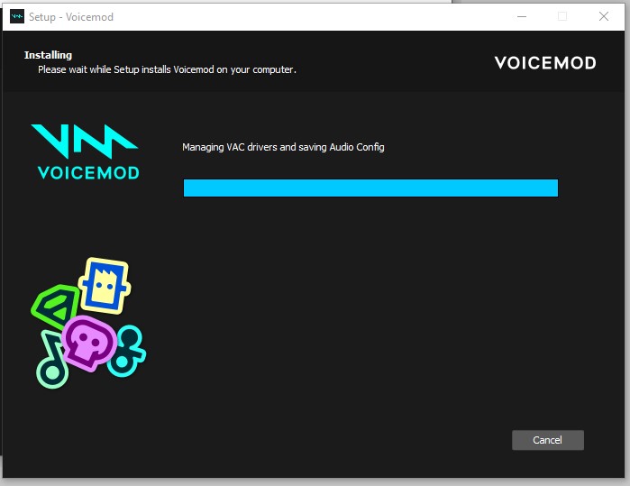
Task: Click the 'Installing' heading
Action: [x=48, y=55]
